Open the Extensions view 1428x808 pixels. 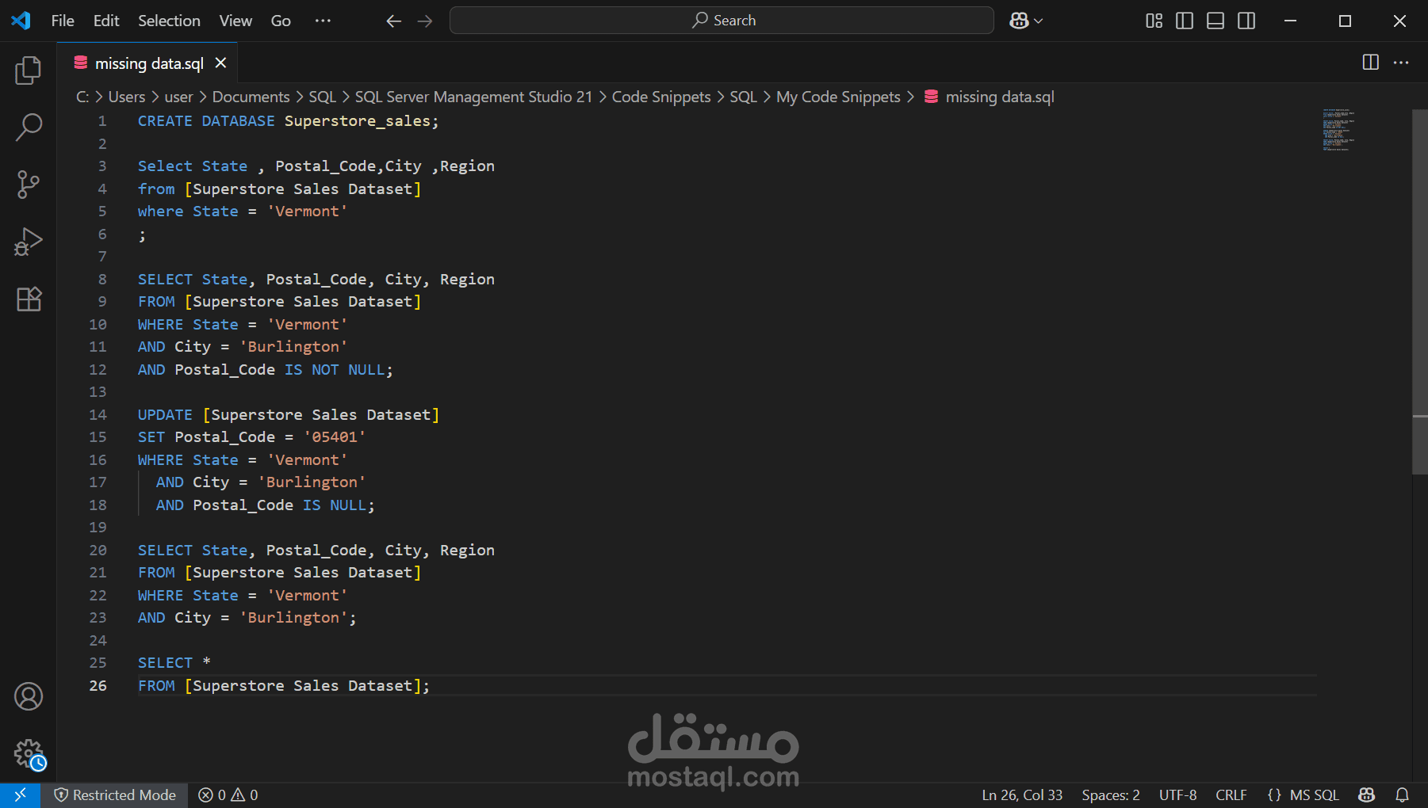pyautogui.click(x=29, y=299)
